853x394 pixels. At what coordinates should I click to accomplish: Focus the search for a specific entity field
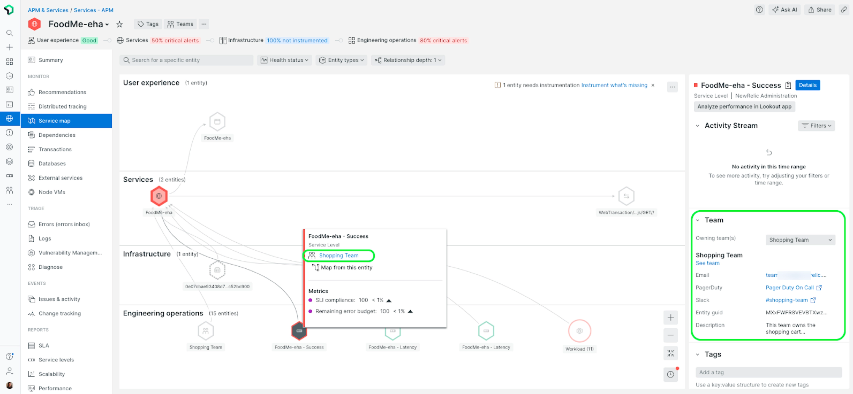186,60
